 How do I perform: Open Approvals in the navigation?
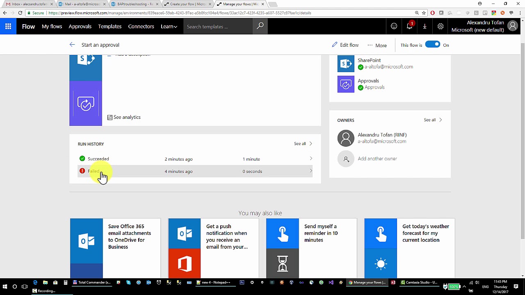[x=80, y=27]
